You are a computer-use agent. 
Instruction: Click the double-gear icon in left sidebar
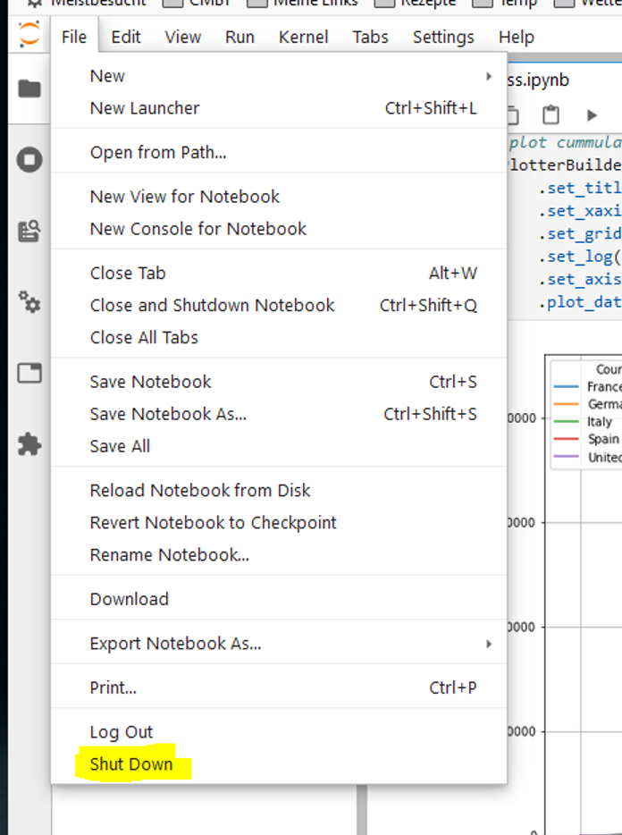pyautogui.click(x=29, y=302)
